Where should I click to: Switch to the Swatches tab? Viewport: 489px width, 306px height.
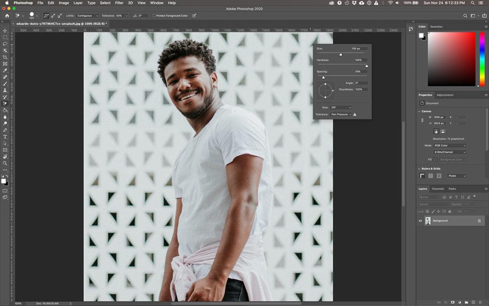(436, 27)
